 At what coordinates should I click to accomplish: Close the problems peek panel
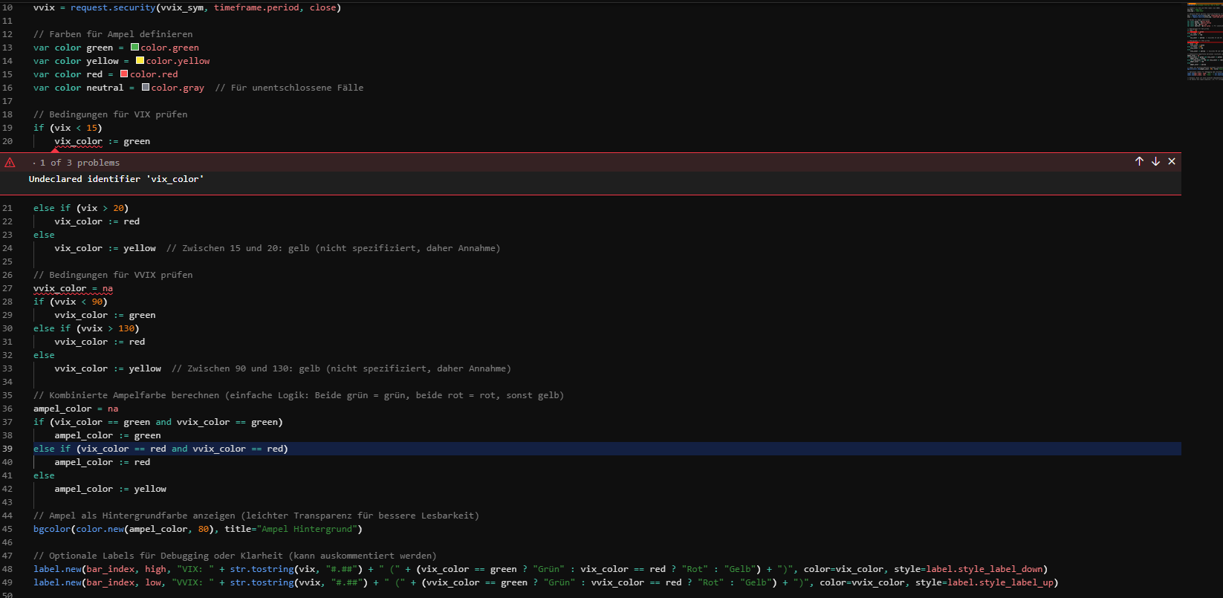tap(1172, 162)
